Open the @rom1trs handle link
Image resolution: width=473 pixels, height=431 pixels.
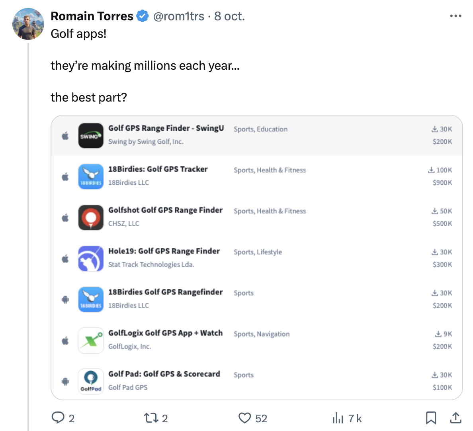click(x=178, y=16)
